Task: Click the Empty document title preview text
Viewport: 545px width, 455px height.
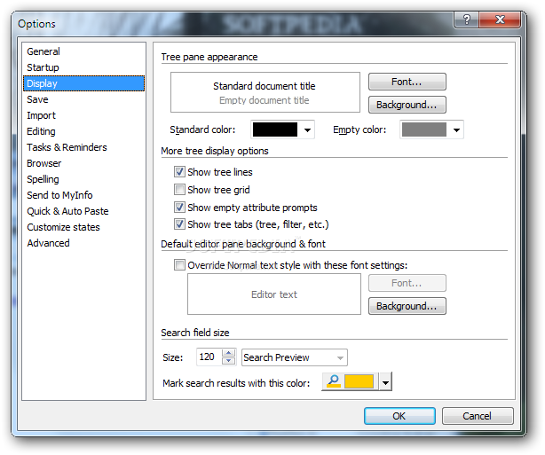Action: tap(265, 100)
